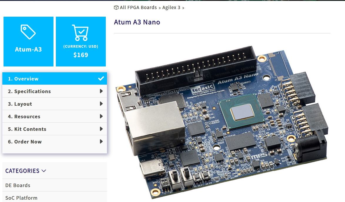Click the Atum A3 Nano product photo
The image size is (345, 202).
click(222, 122)
